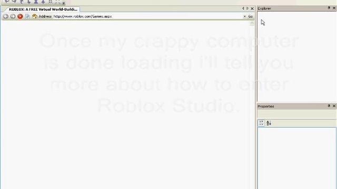The height and width of the screenshot is (189, 337).
Task: Go forward with the browser forward arrow
Action: tap(13, 16)
